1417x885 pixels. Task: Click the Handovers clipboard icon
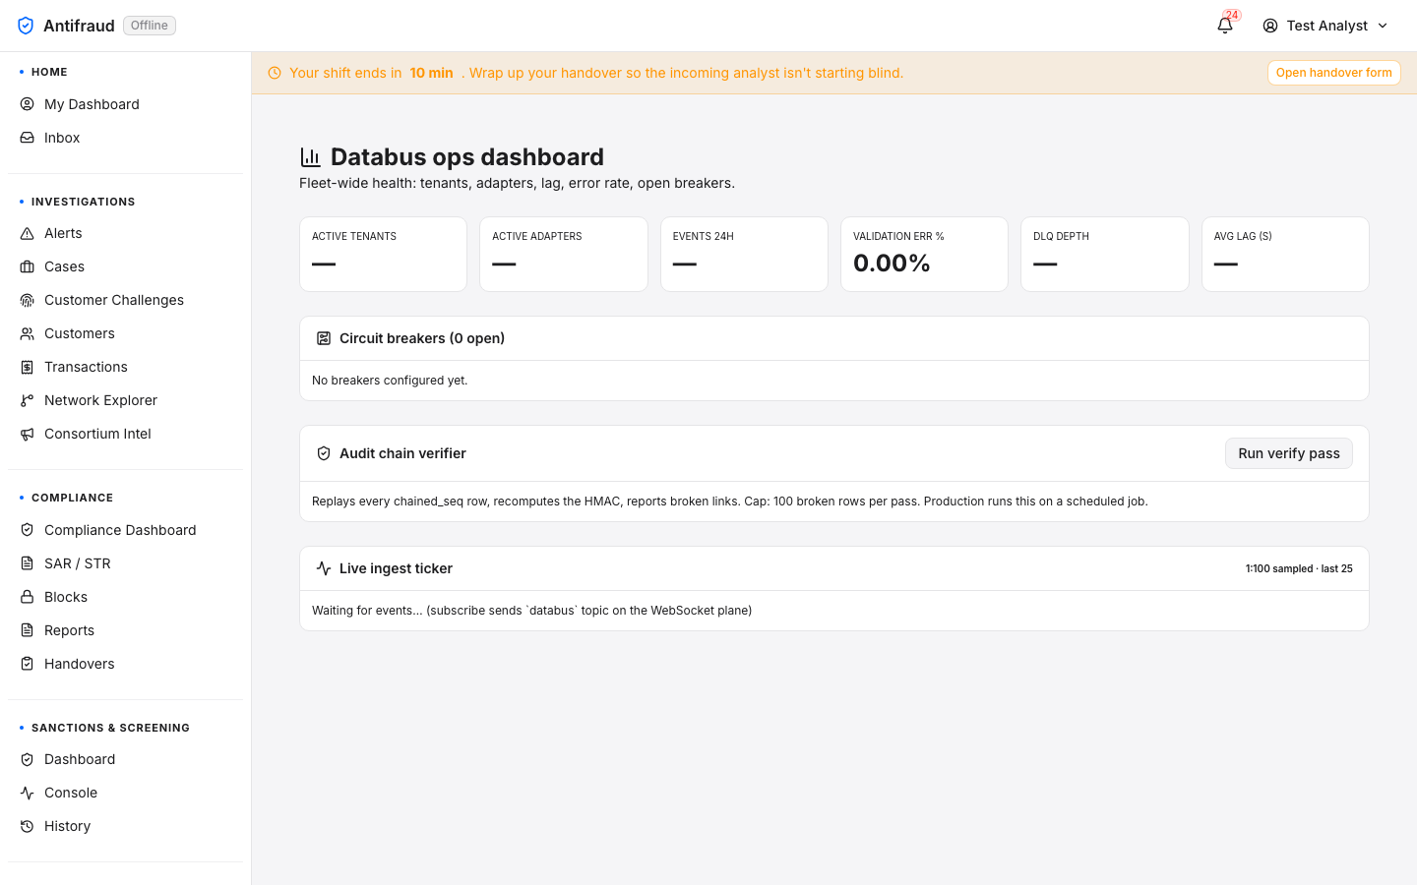[28, 664]
